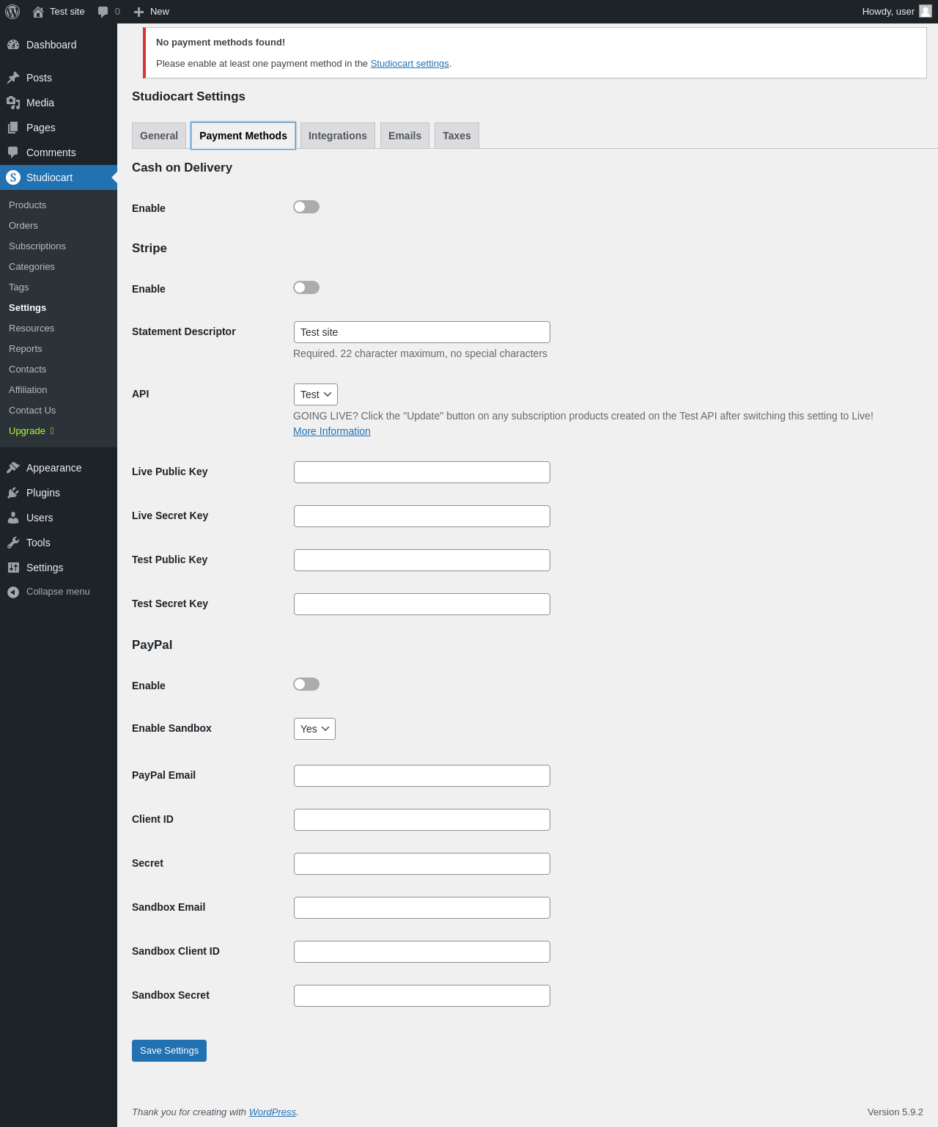
Task: Click the Comments speech bubble sidebar icon
Action: click(x=13, y=153)
